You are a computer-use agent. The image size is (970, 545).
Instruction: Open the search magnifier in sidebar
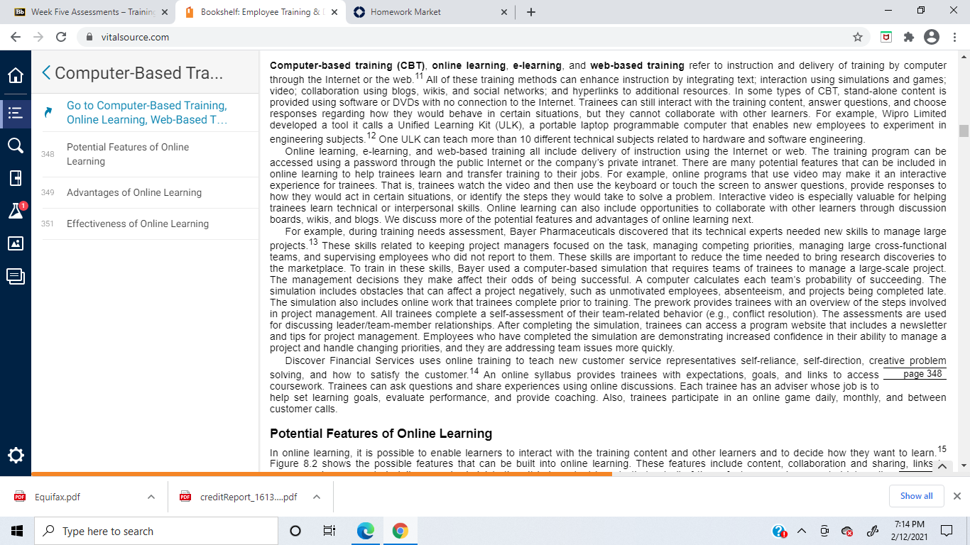click(16, 145)
